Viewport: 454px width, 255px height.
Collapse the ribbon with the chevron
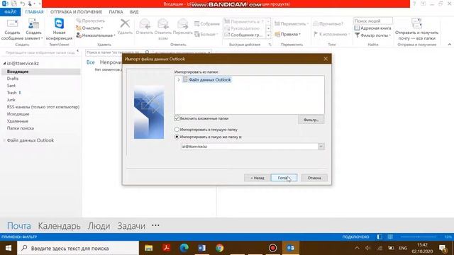pos(449,45)
